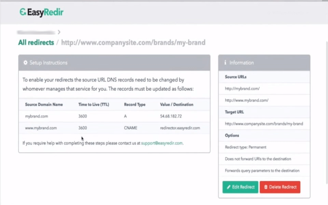Click the http://www.mybrand.com/ source URL
The height and width of the screenshot is (205, 328).
click(247, 100)
